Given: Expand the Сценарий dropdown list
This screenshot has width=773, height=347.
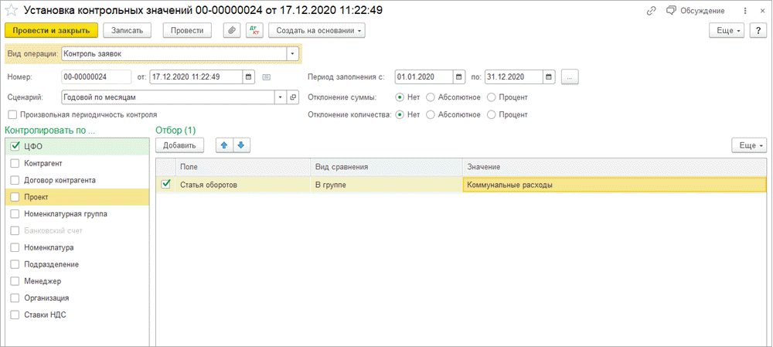Looking at the screenshot, I should point(279,97).
